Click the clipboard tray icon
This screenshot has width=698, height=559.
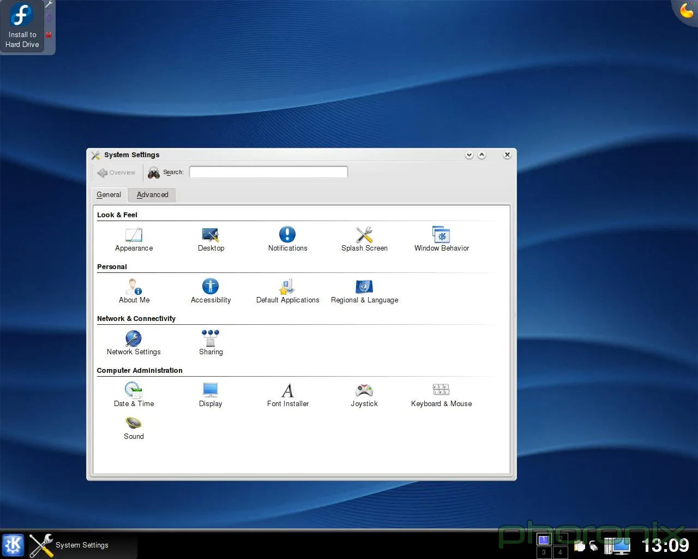579,545
